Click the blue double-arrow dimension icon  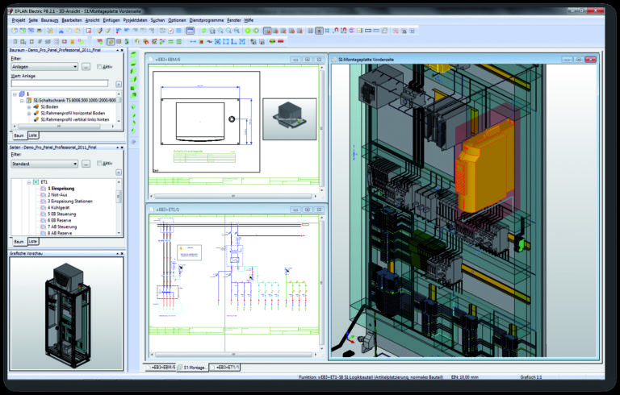(x=193, y=41)
